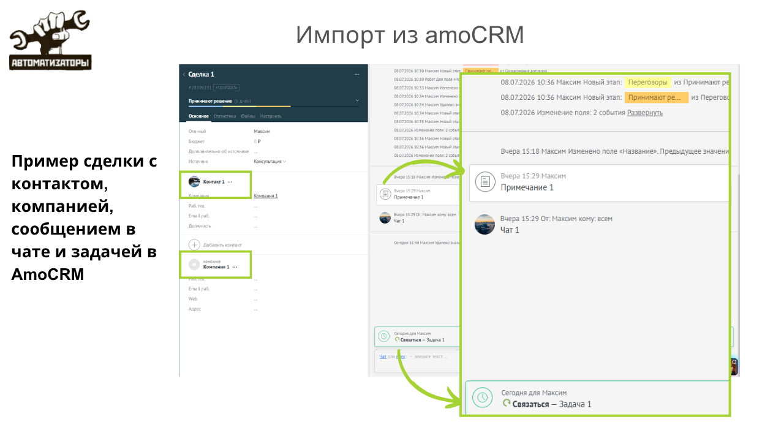Screen dimensions: 784x441
Task: Open the three-dot menu next to Контакт 1
Action: 230,182
